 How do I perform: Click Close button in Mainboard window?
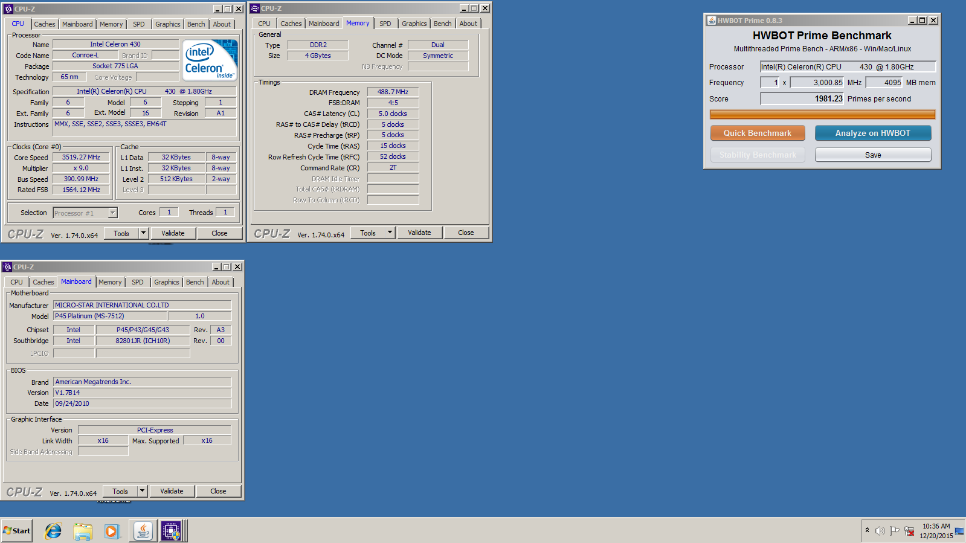[x=218, y=491]
